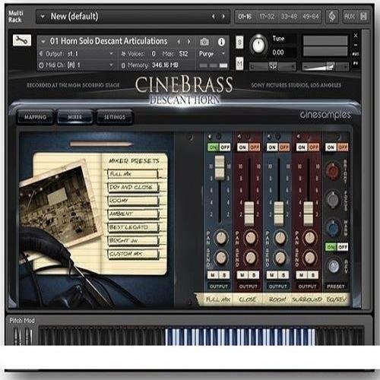This screenshot has width=380, height=380.
Task: Switch to the Mapping tab
Action: (x=35, y=117)
